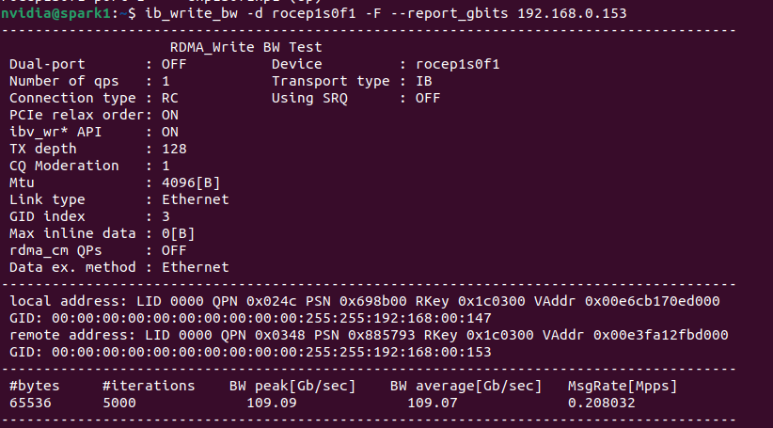Click the remote address VAddr 0x00e3fa12fbd000
The width and height of the screenshot is (773, 428).
tap(636, 335)
